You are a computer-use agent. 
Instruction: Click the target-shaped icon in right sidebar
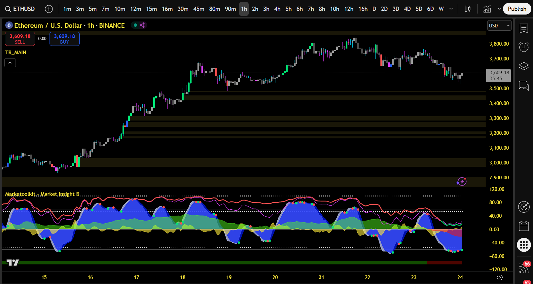point(524,207)
